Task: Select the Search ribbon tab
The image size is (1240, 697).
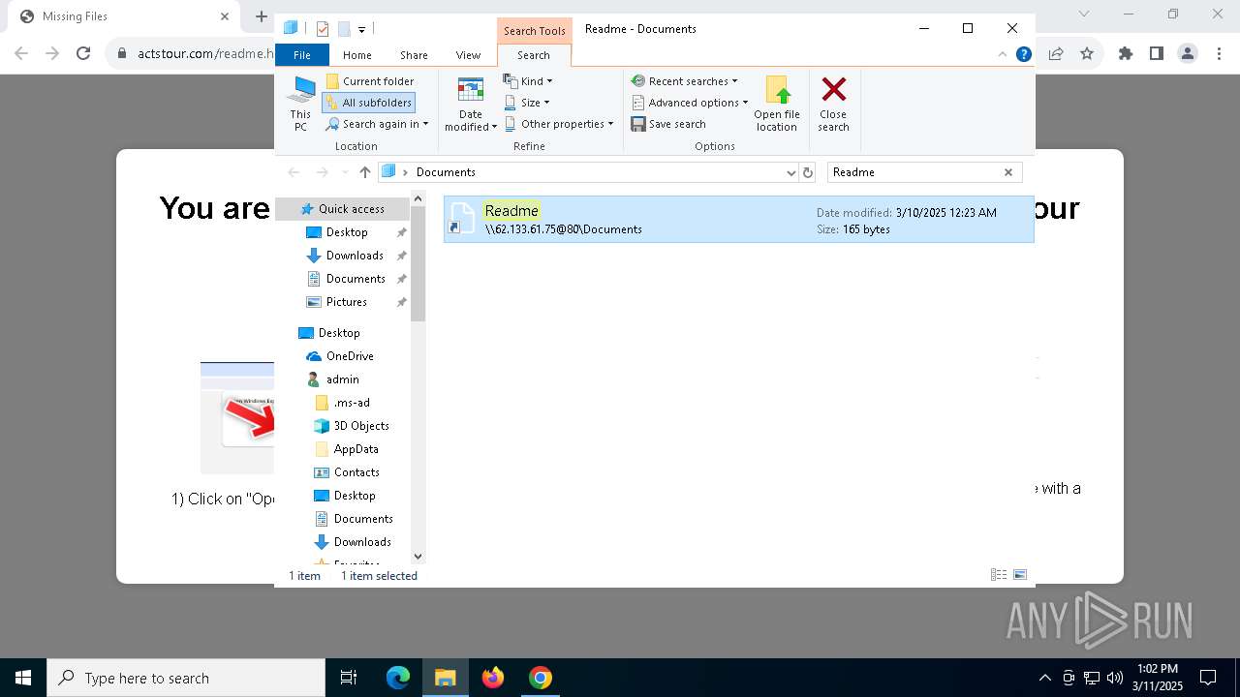Action: coord(534,55)
